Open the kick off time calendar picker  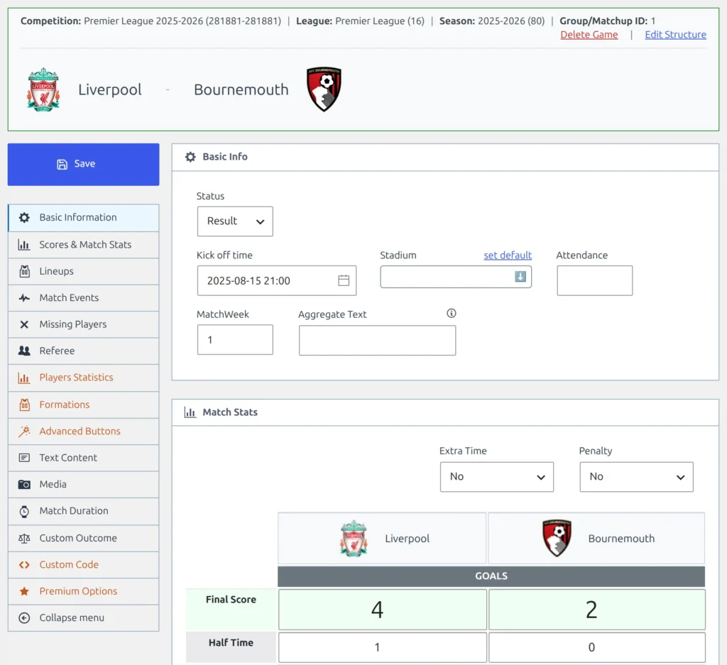[344, 280]
